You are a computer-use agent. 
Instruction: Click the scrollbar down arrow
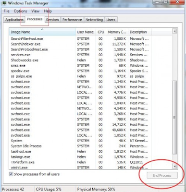pyautogui.click(x=174, y=167)
